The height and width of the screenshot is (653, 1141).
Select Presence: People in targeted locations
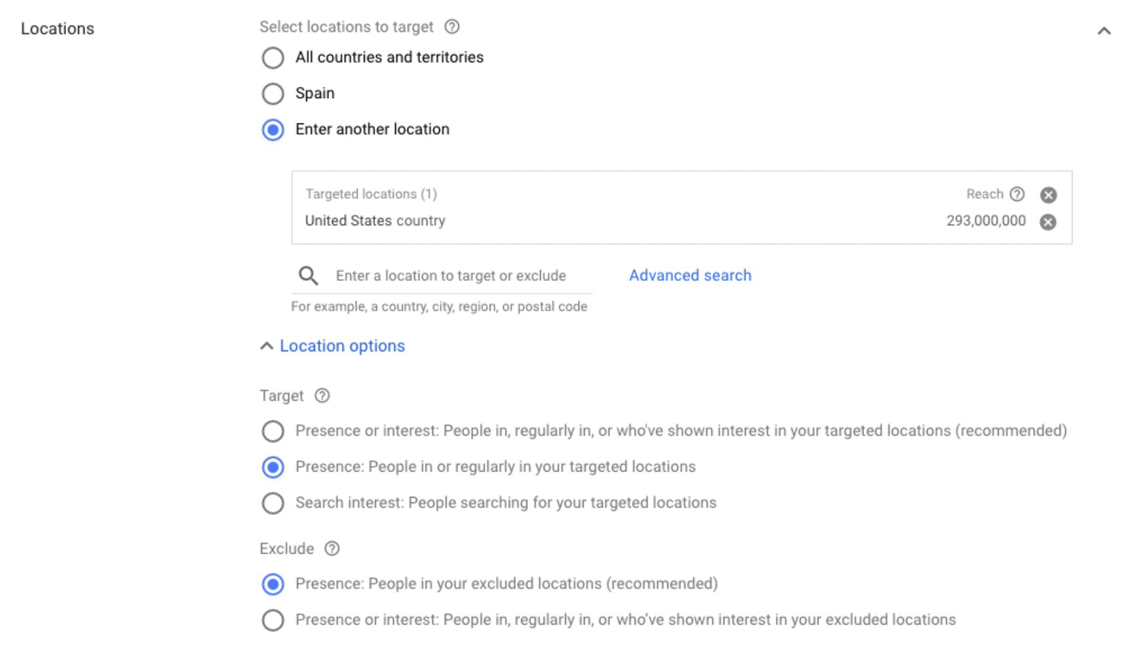(x=273, y=467)
